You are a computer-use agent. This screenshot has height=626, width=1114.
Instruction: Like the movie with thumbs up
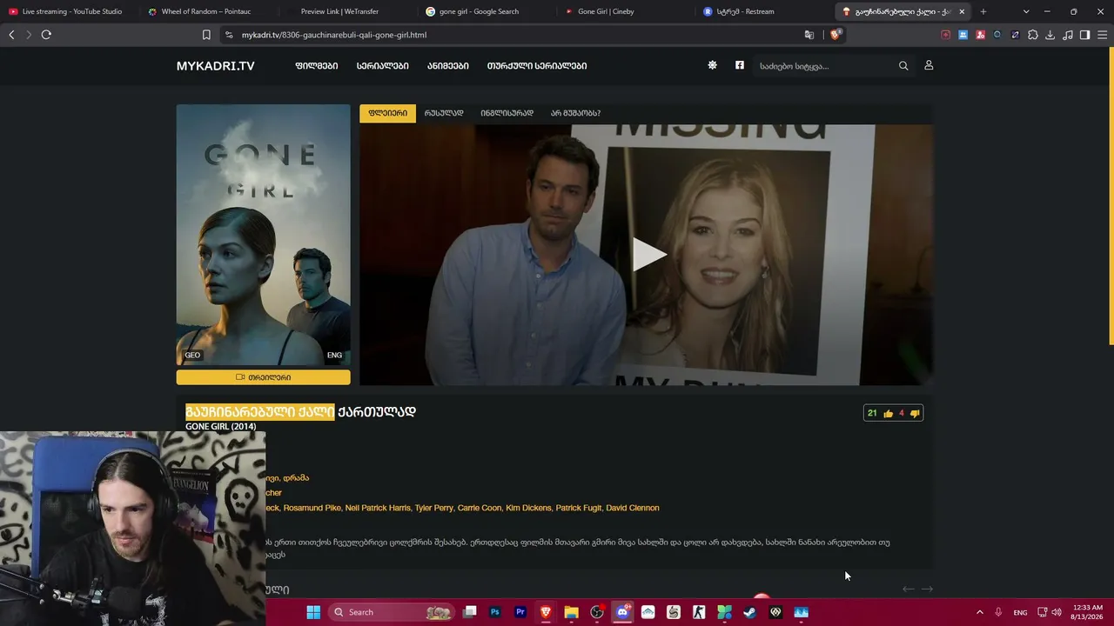888,414
